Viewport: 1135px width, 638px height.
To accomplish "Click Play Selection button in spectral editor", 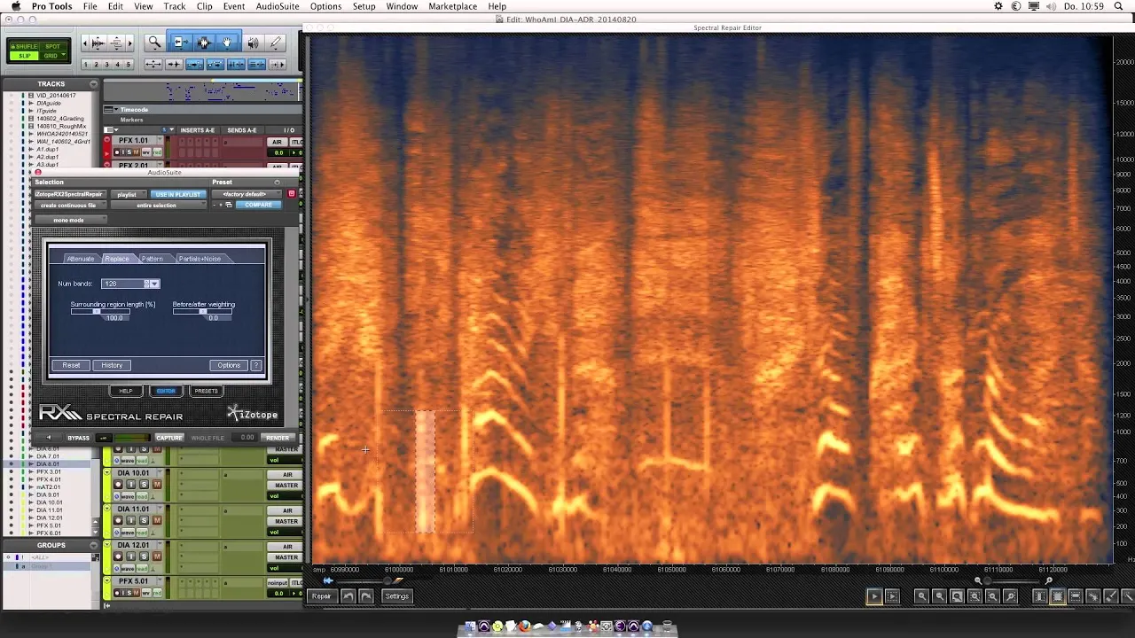I will [x=892, y=596].
